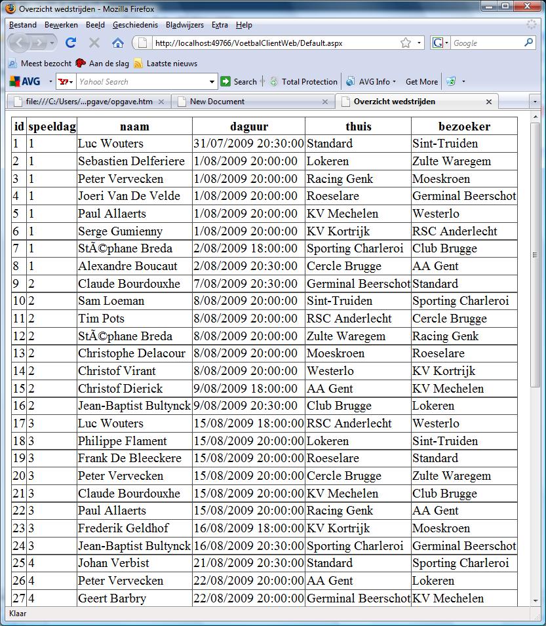Image resolution: width=546 pixels, height=626 pixels.
Task: Click the AVG logo in toolbar
Action: [x=26, y=82]
